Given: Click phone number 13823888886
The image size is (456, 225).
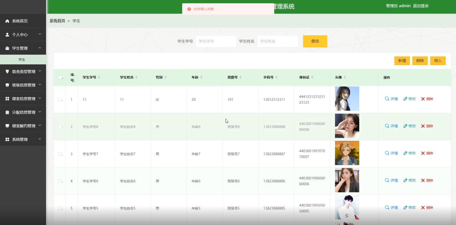Looking at the screenshot, I should click(x=274, y=181).
